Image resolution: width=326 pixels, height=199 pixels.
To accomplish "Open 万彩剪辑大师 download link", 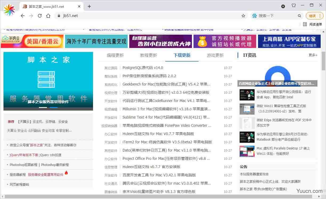I will click(166, 92).
